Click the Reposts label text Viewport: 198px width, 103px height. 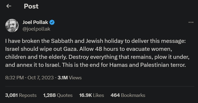28,95
